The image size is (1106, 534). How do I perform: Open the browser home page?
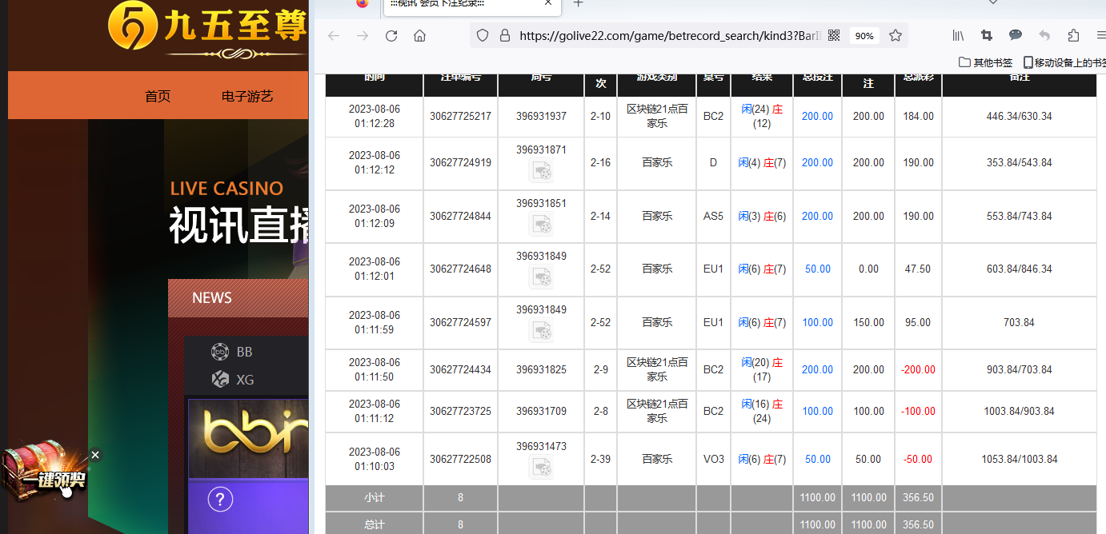point(419,36)
